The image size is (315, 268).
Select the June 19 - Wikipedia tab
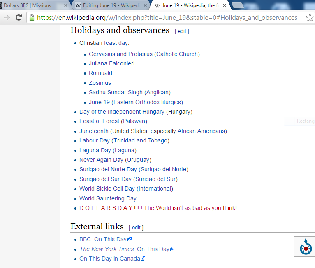tap(190, 5)
